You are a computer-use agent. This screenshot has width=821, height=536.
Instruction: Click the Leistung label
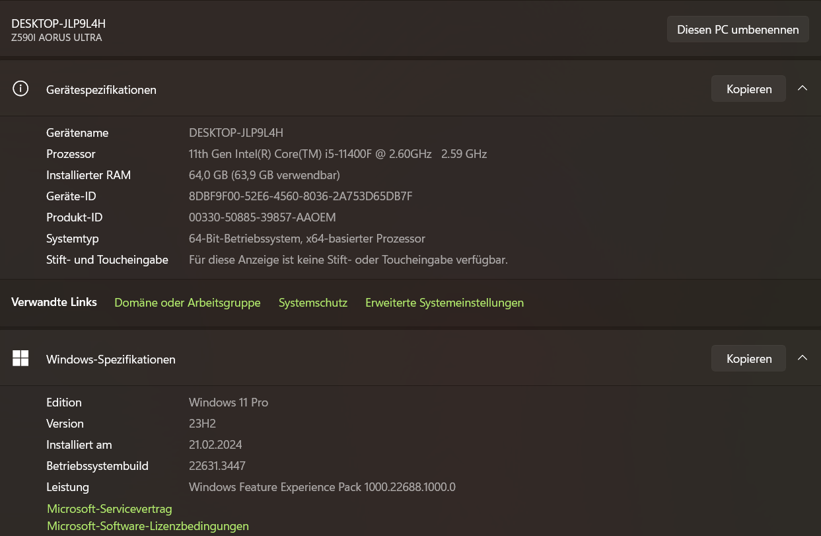(67, 487)
